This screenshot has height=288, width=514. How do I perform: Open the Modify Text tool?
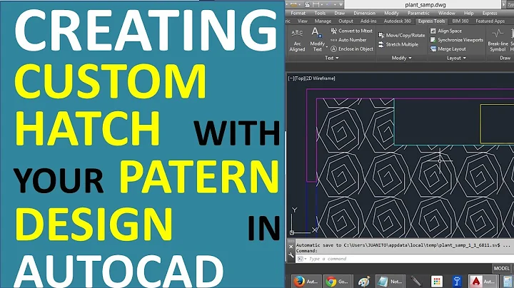[317, 40]
